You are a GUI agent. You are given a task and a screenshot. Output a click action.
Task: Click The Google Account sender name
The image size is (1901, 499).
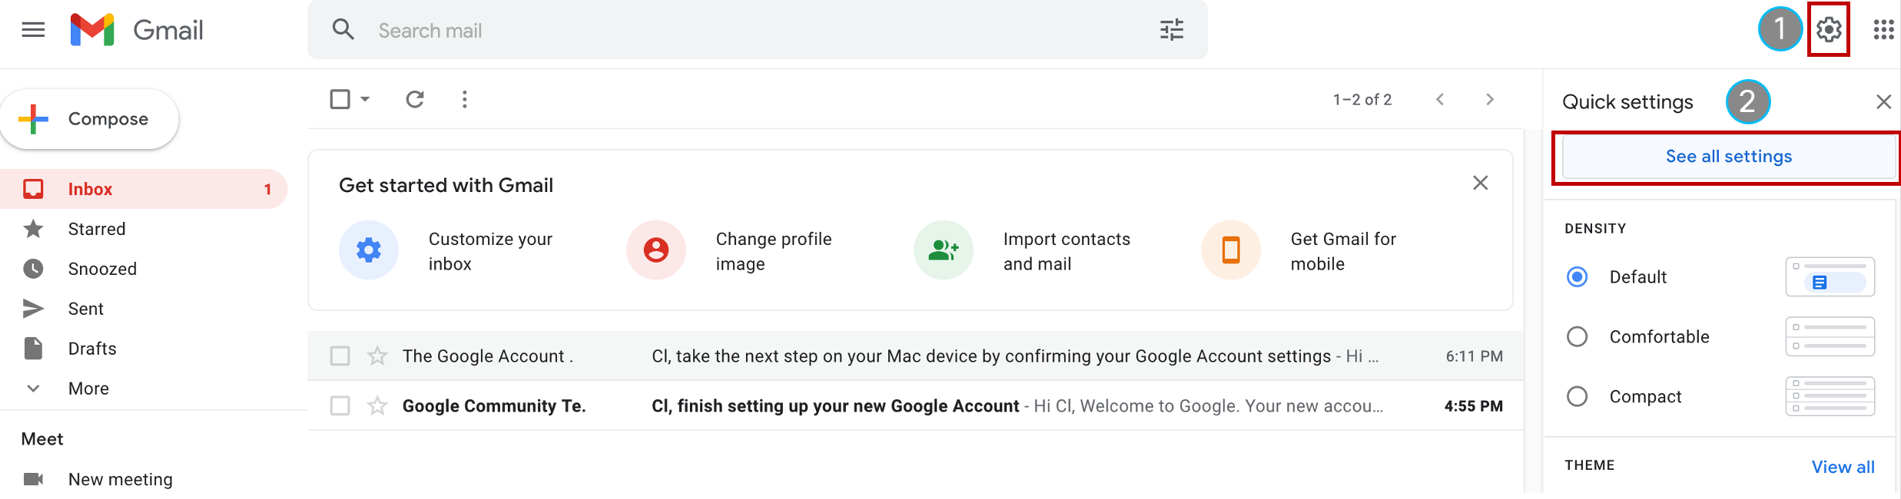click(488, 356)
